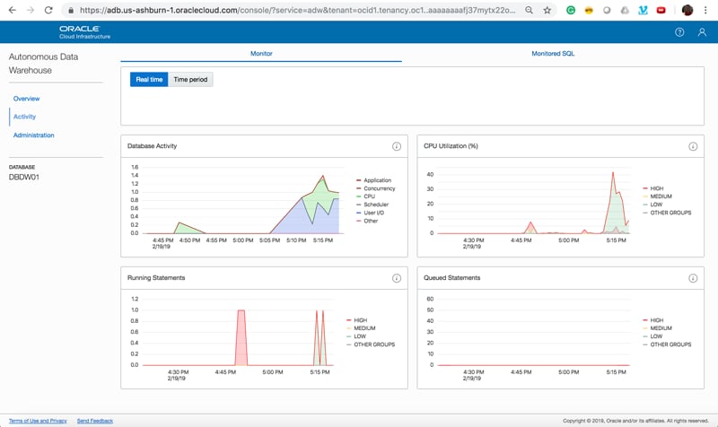Image resolution: width=718 pixels, height=427 pixels.
Task: Toggle HIGH in the Queued Statements legend
Action: click(653, 320)
